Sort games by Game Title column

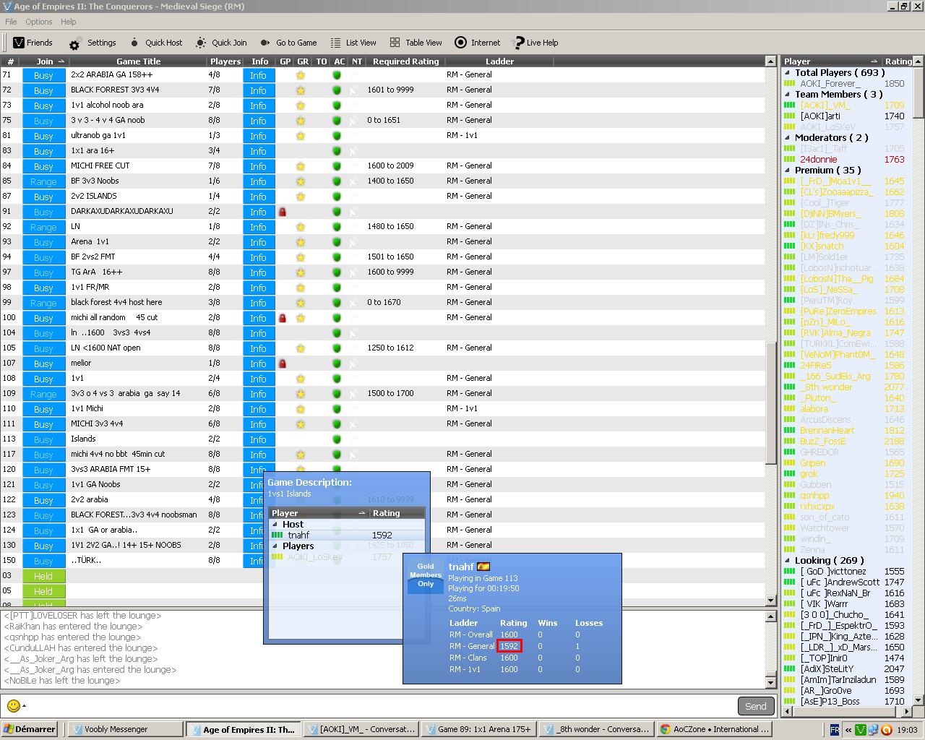138,61
